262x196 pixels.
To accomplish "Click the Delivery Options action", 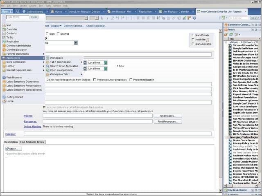I will point(74,26).
